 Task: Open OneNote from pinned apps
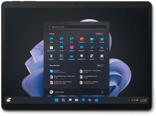[x=71, y=49]
